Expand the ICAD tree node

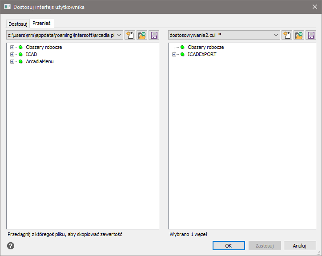click(12, 54)
